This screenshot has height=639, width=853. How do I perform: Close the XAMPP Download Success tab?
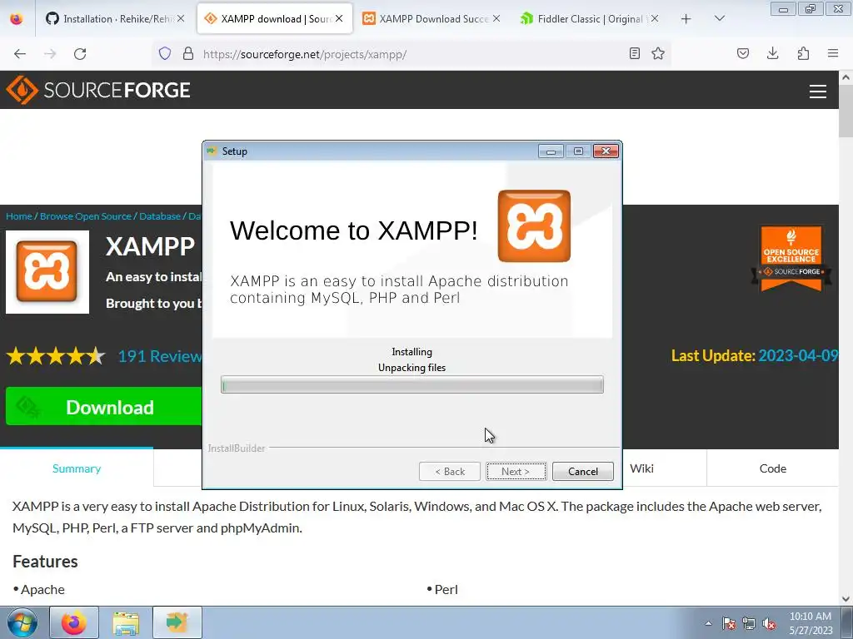(x=496, y=18)
